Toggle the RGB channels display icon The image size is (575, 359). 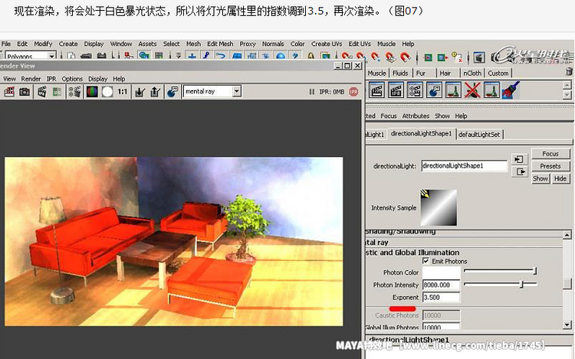coord(92,92)
